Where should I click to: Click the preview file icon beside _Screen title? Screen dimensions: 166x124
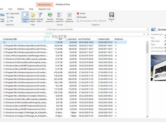pos(153,30)
